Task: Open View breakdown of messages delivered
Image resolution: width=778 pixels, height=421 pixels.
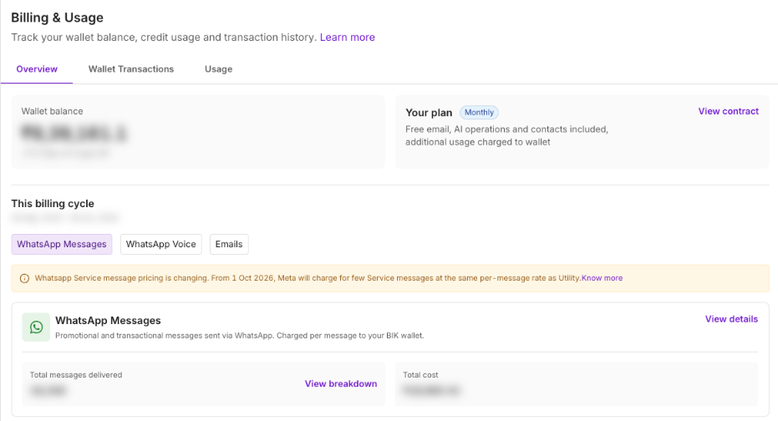Action: click(341, 383)
